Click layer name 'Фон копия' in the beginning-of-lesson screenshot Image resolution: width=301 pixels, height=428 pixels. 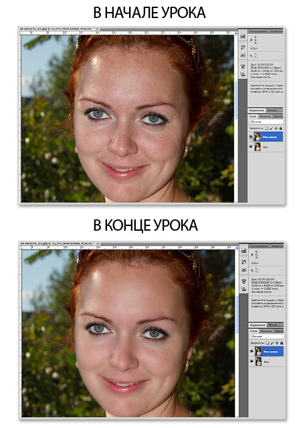[x=270, y=137]
